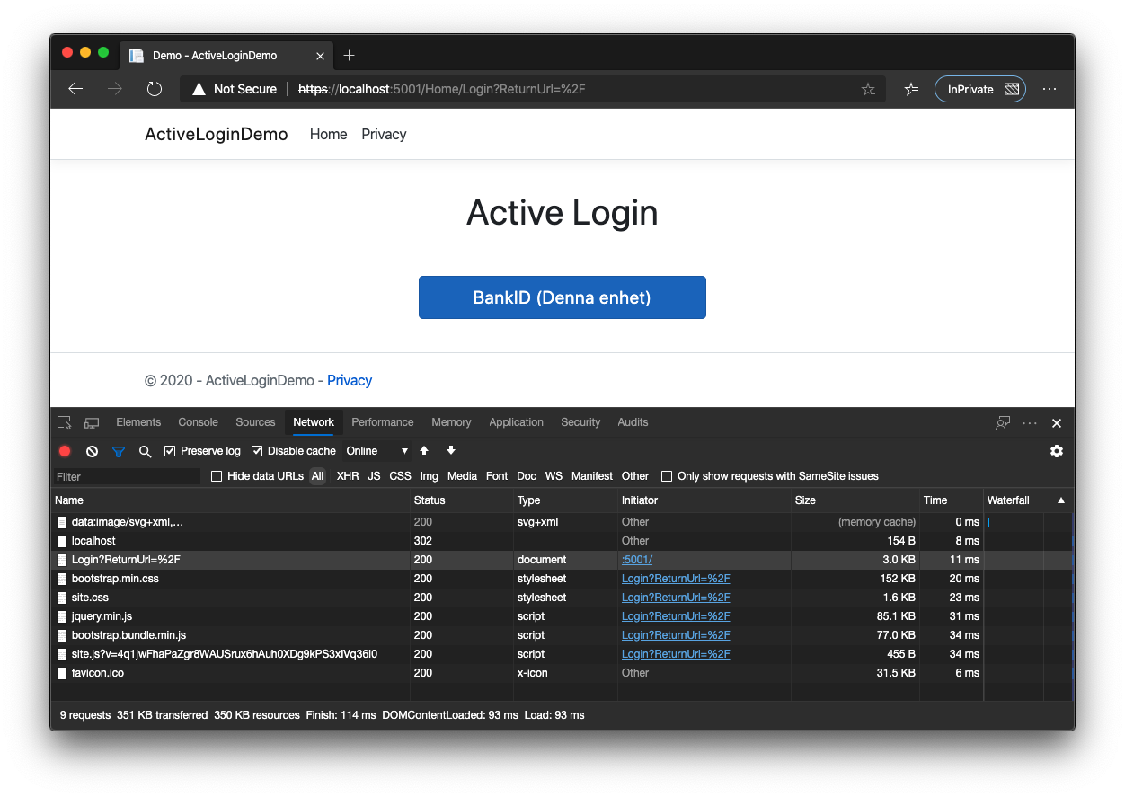Select the localhost 302 request row
This screenshot has width=1125, height=797.
(562, 541)
